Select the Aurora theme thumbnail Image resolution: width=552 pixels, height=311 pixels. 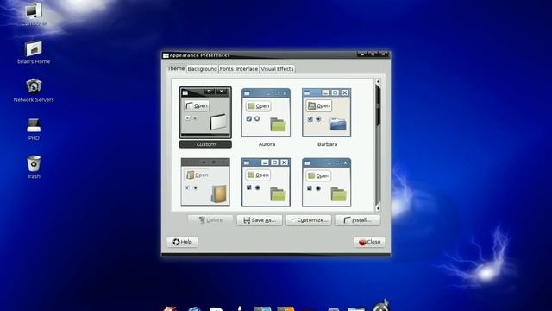pos(267,113)
